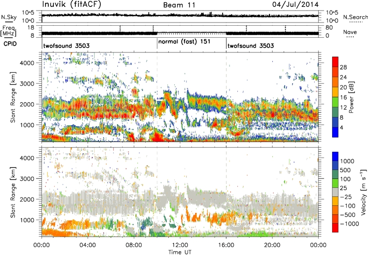Click the '4000' range tick of the power panel
368x255 pixels.
pos(27,63)
